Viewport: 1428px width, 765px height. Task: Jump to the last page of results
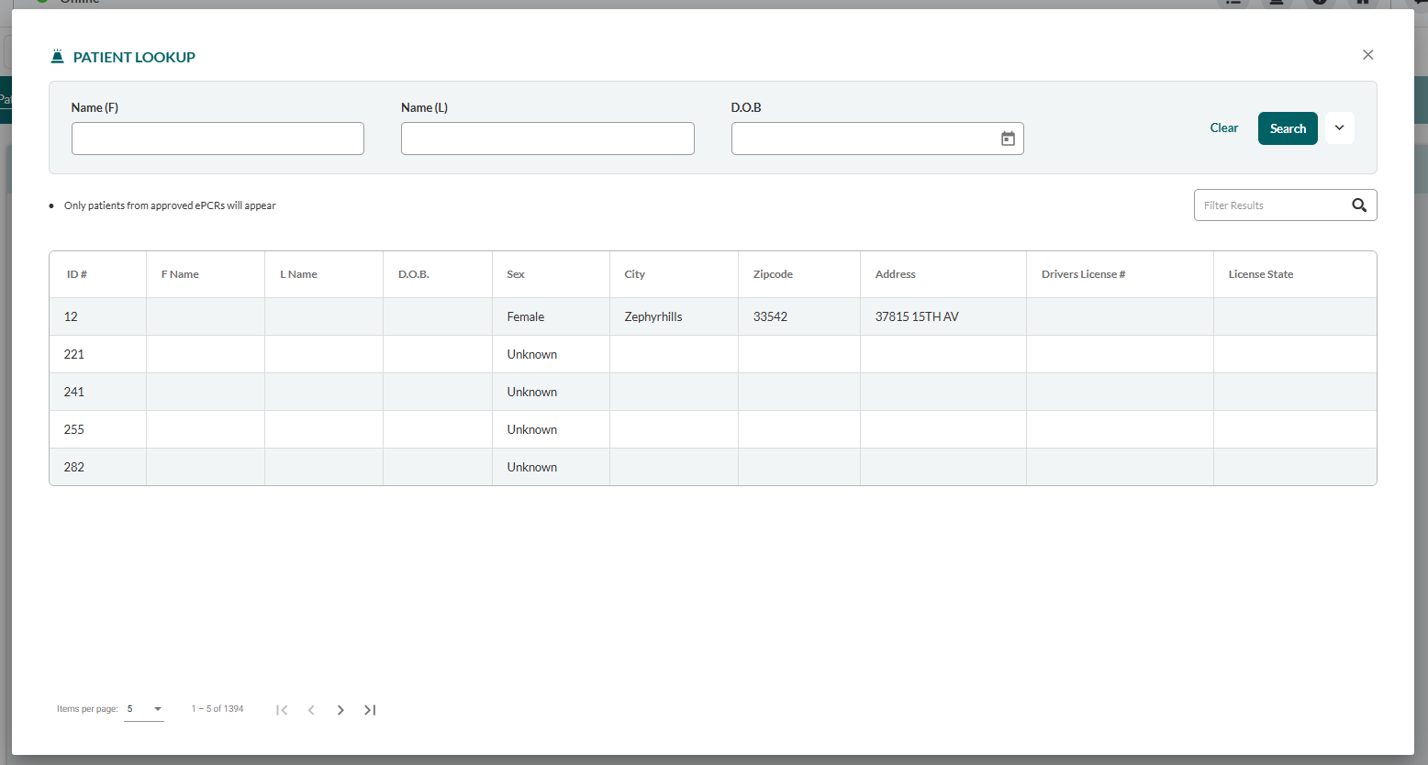[370, 710]
